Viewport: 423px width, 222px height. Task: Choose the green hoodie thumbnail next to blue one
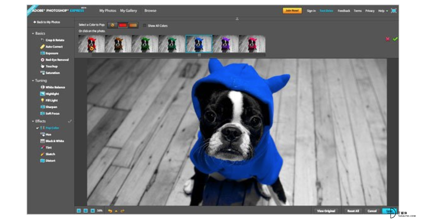click(172, 44)
